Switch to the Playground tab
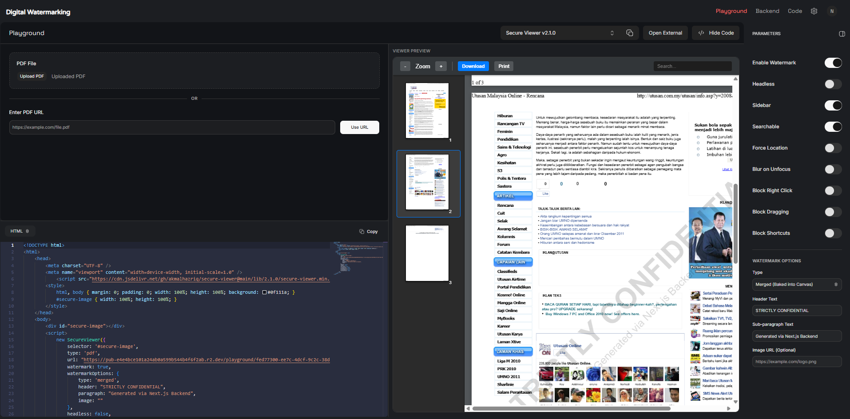Screen dimensions: 850x419 pyautogui.click(x=731, y=11)
